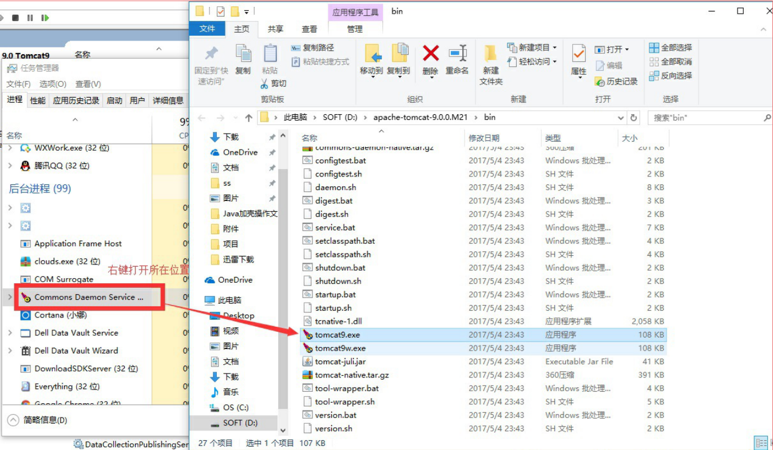Click the Copy (复制) ribbon icon
Viewport: 773px width, 450px height.
point(243,55)
